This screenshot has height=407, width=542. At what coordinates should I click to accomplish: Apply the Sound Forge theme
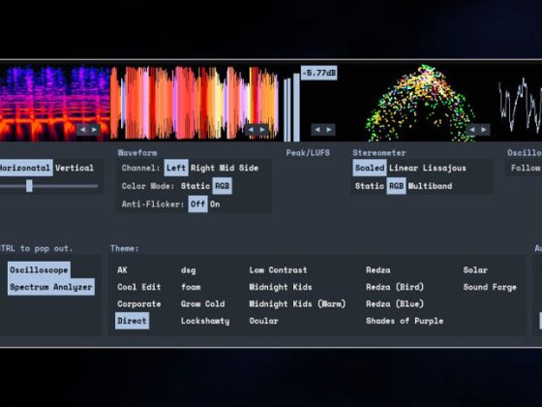coord(490,287)
